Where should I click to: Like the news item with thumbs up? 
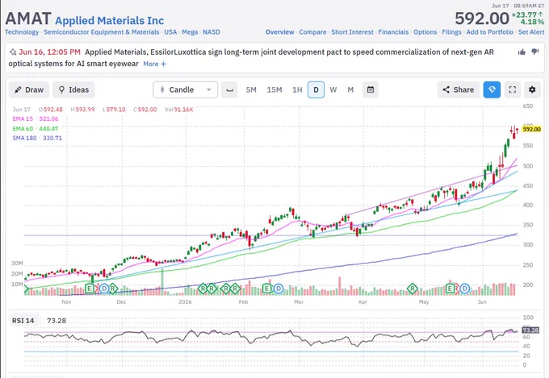tap(522, 52)
